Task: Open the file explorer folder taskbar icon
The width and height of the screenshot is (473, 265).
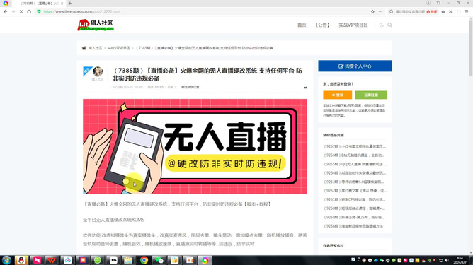Action: click(x=128, y=260)
